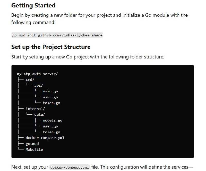Viewport: 206px width, 171px height.
Task: Click main.go in the tree
Action: (50, 91)
